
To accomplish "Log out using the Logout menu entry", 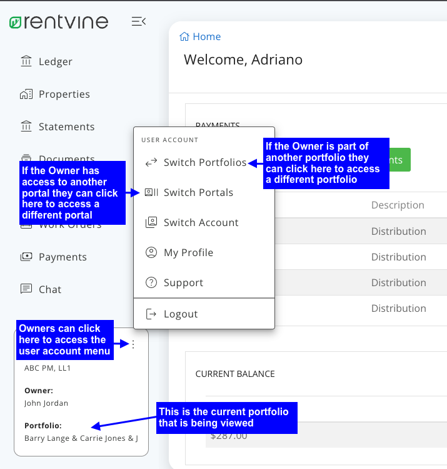I will tap(181, 314).
